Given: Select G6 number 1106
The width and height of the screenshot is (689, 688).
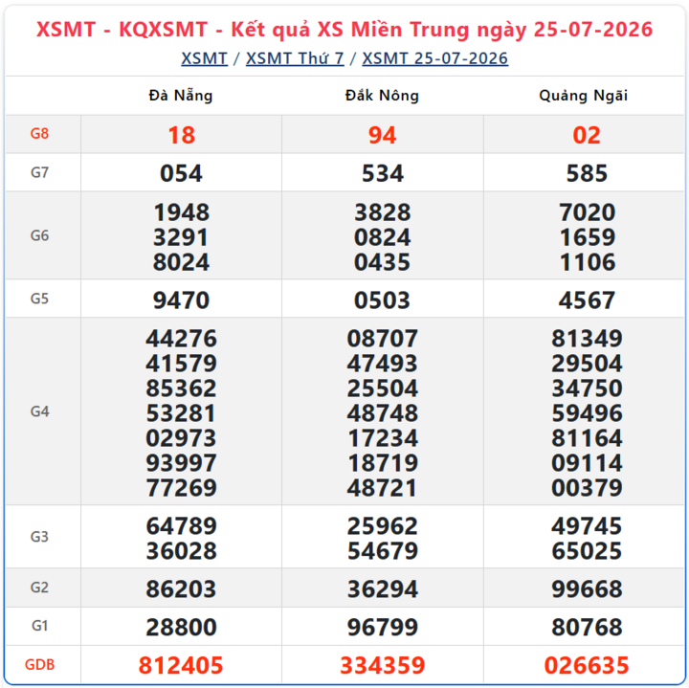Looking at the screenshot, I should 588,262.
